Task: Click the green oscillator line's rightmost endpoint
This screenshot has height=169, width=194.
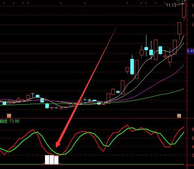Action: [x=184, y=132]
